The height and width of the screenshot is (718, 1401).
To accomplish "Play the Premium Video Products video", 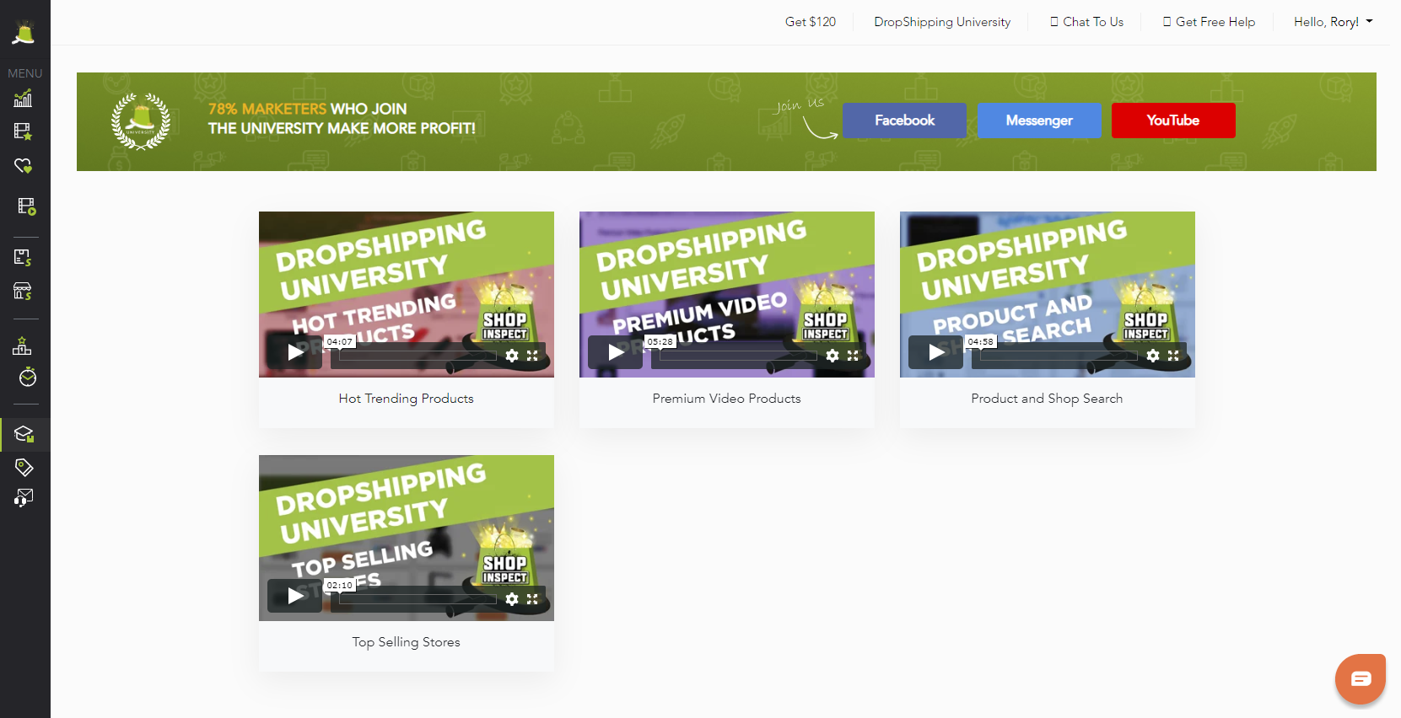I will pyautogui.click(x=616, y=352).
